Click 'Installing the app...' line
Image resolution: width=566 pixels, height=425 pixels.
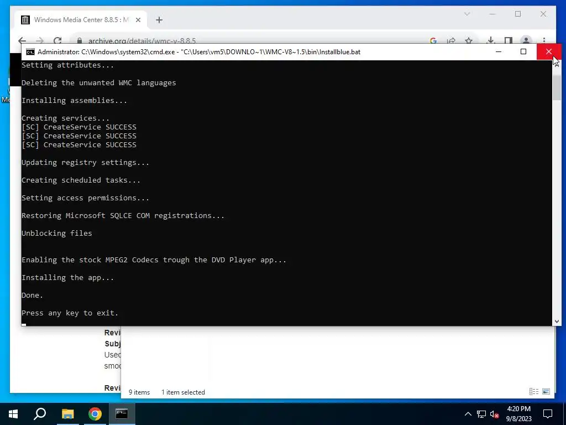click(68, 278)
